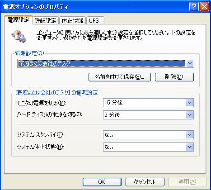The width and height of the screenshot is (211, 190).
Task: Open the システム スタンバイ dropdown arrow
Action: pyautogui.click(x=189, y=135)
